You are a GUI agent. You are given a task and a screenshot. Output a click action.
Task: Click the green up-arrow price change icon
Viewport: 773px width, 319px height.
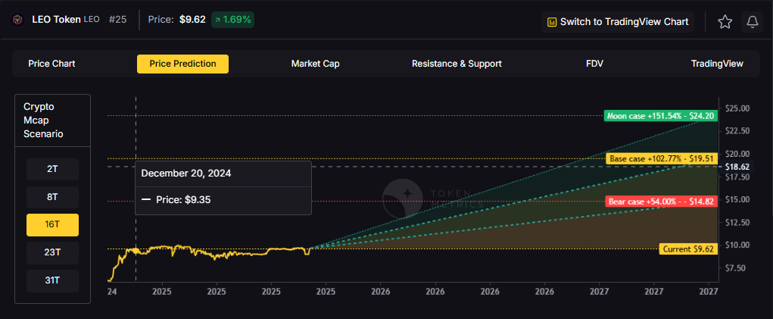click(x=217, y=20)
